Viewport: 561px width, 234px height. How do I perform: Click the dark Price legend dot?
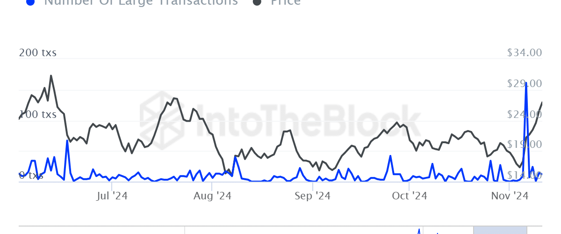[x=257, y=1]
